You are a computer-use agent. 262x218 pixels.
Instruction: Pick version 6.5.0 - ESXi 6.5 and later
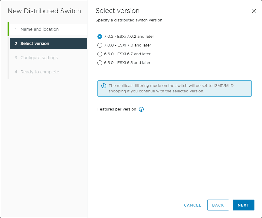100,63
